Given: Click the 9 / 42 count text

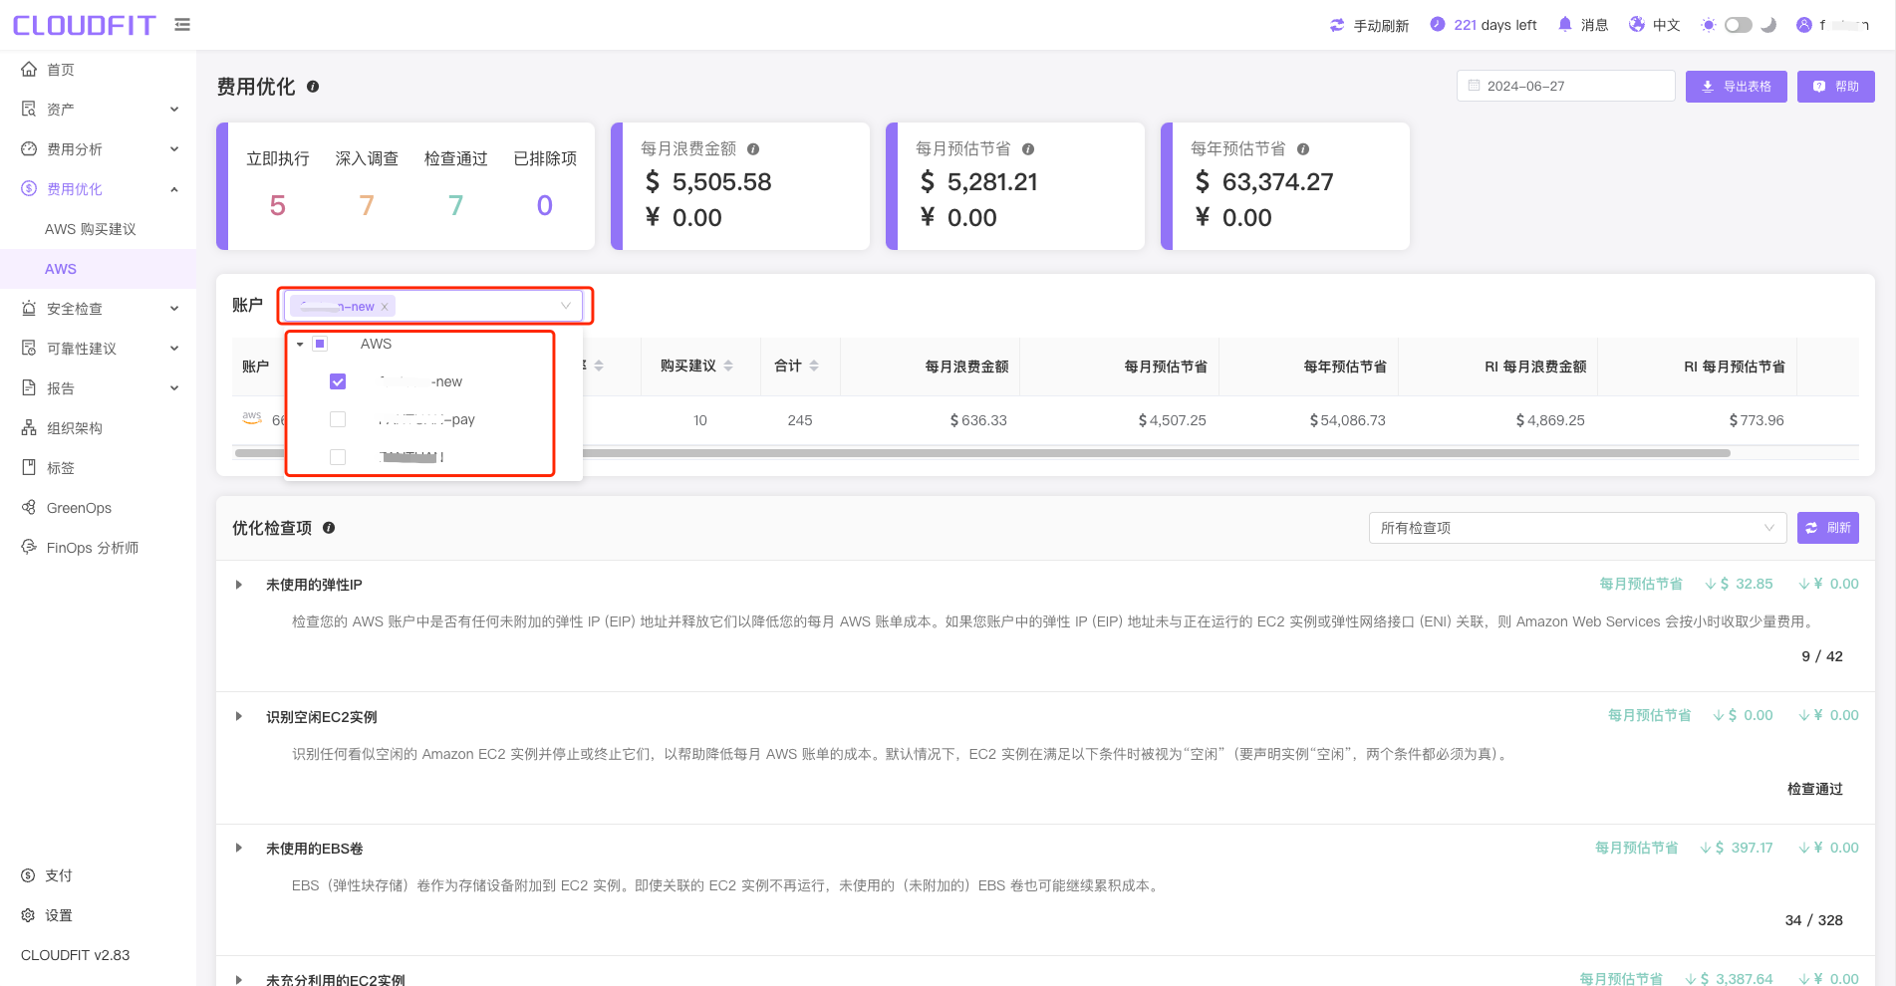Looking at the screenshot, I should (x=1822, y=656).
